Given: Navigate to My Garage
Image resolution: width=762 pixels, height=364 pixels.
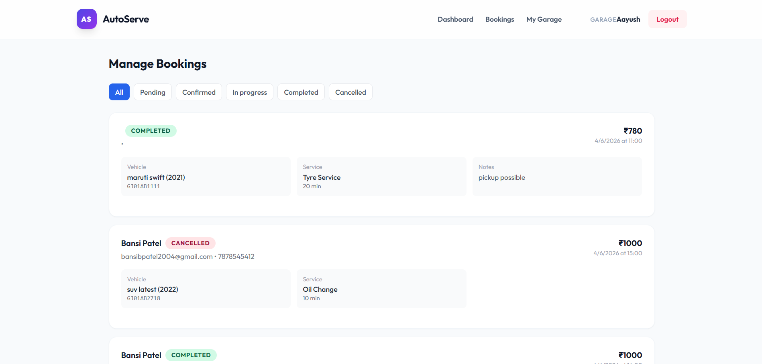Looking at the screenshot, I should (x=544, y=19).
